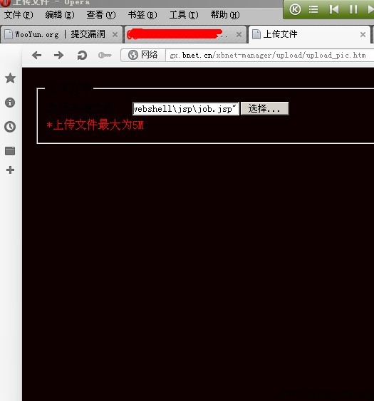Click the red text 上传文件最大为5M
The height and width of the screenshot is (401, 374).
95,125
